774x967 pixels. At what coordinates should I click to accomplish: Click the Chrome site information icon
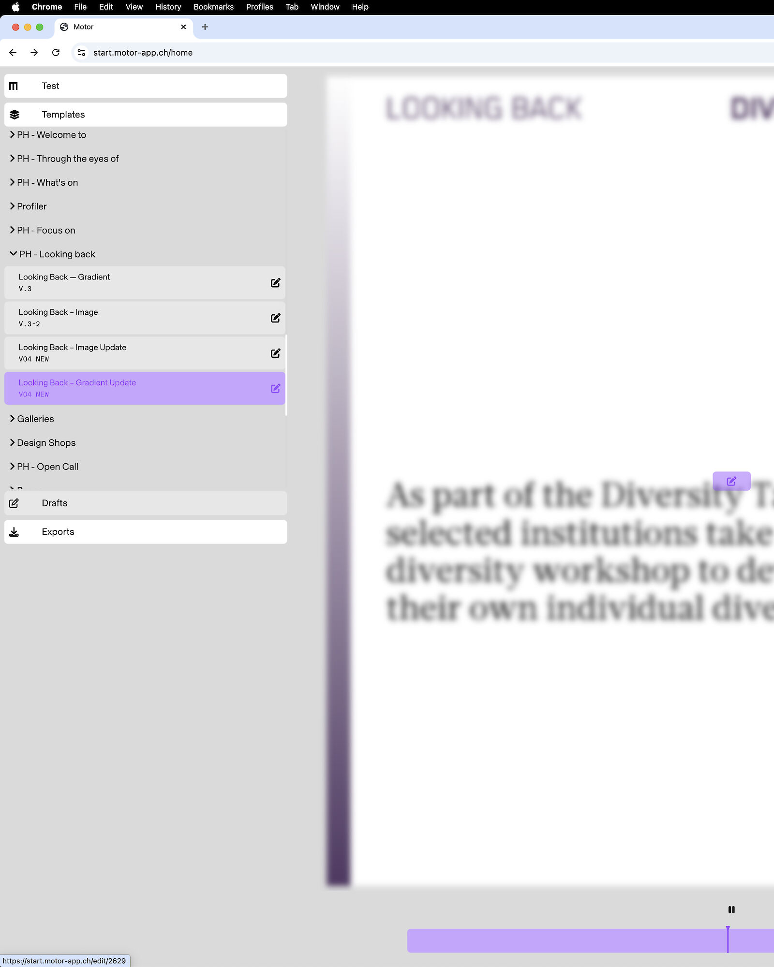82,53
